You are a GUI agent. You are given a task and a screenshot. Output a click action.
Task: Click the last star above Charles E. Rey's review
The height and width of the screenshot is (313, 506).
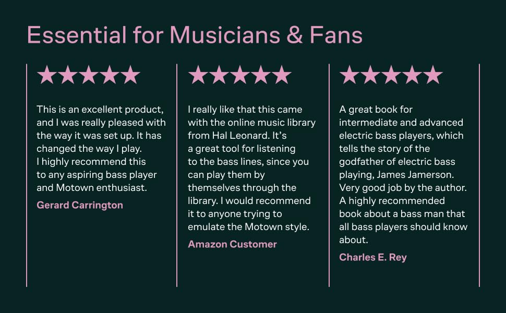pos(433,75)
